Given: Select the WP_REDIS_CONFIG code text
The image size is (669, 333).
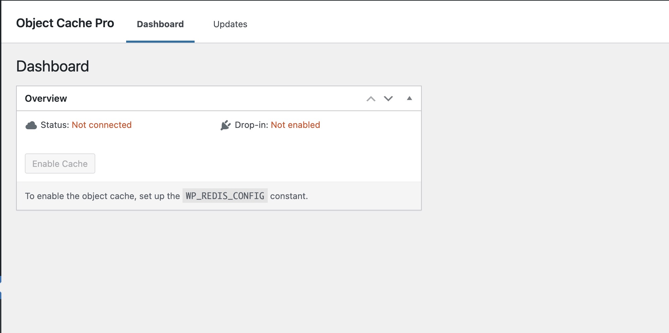Looking at the screenshot, I should coord(225,196).
